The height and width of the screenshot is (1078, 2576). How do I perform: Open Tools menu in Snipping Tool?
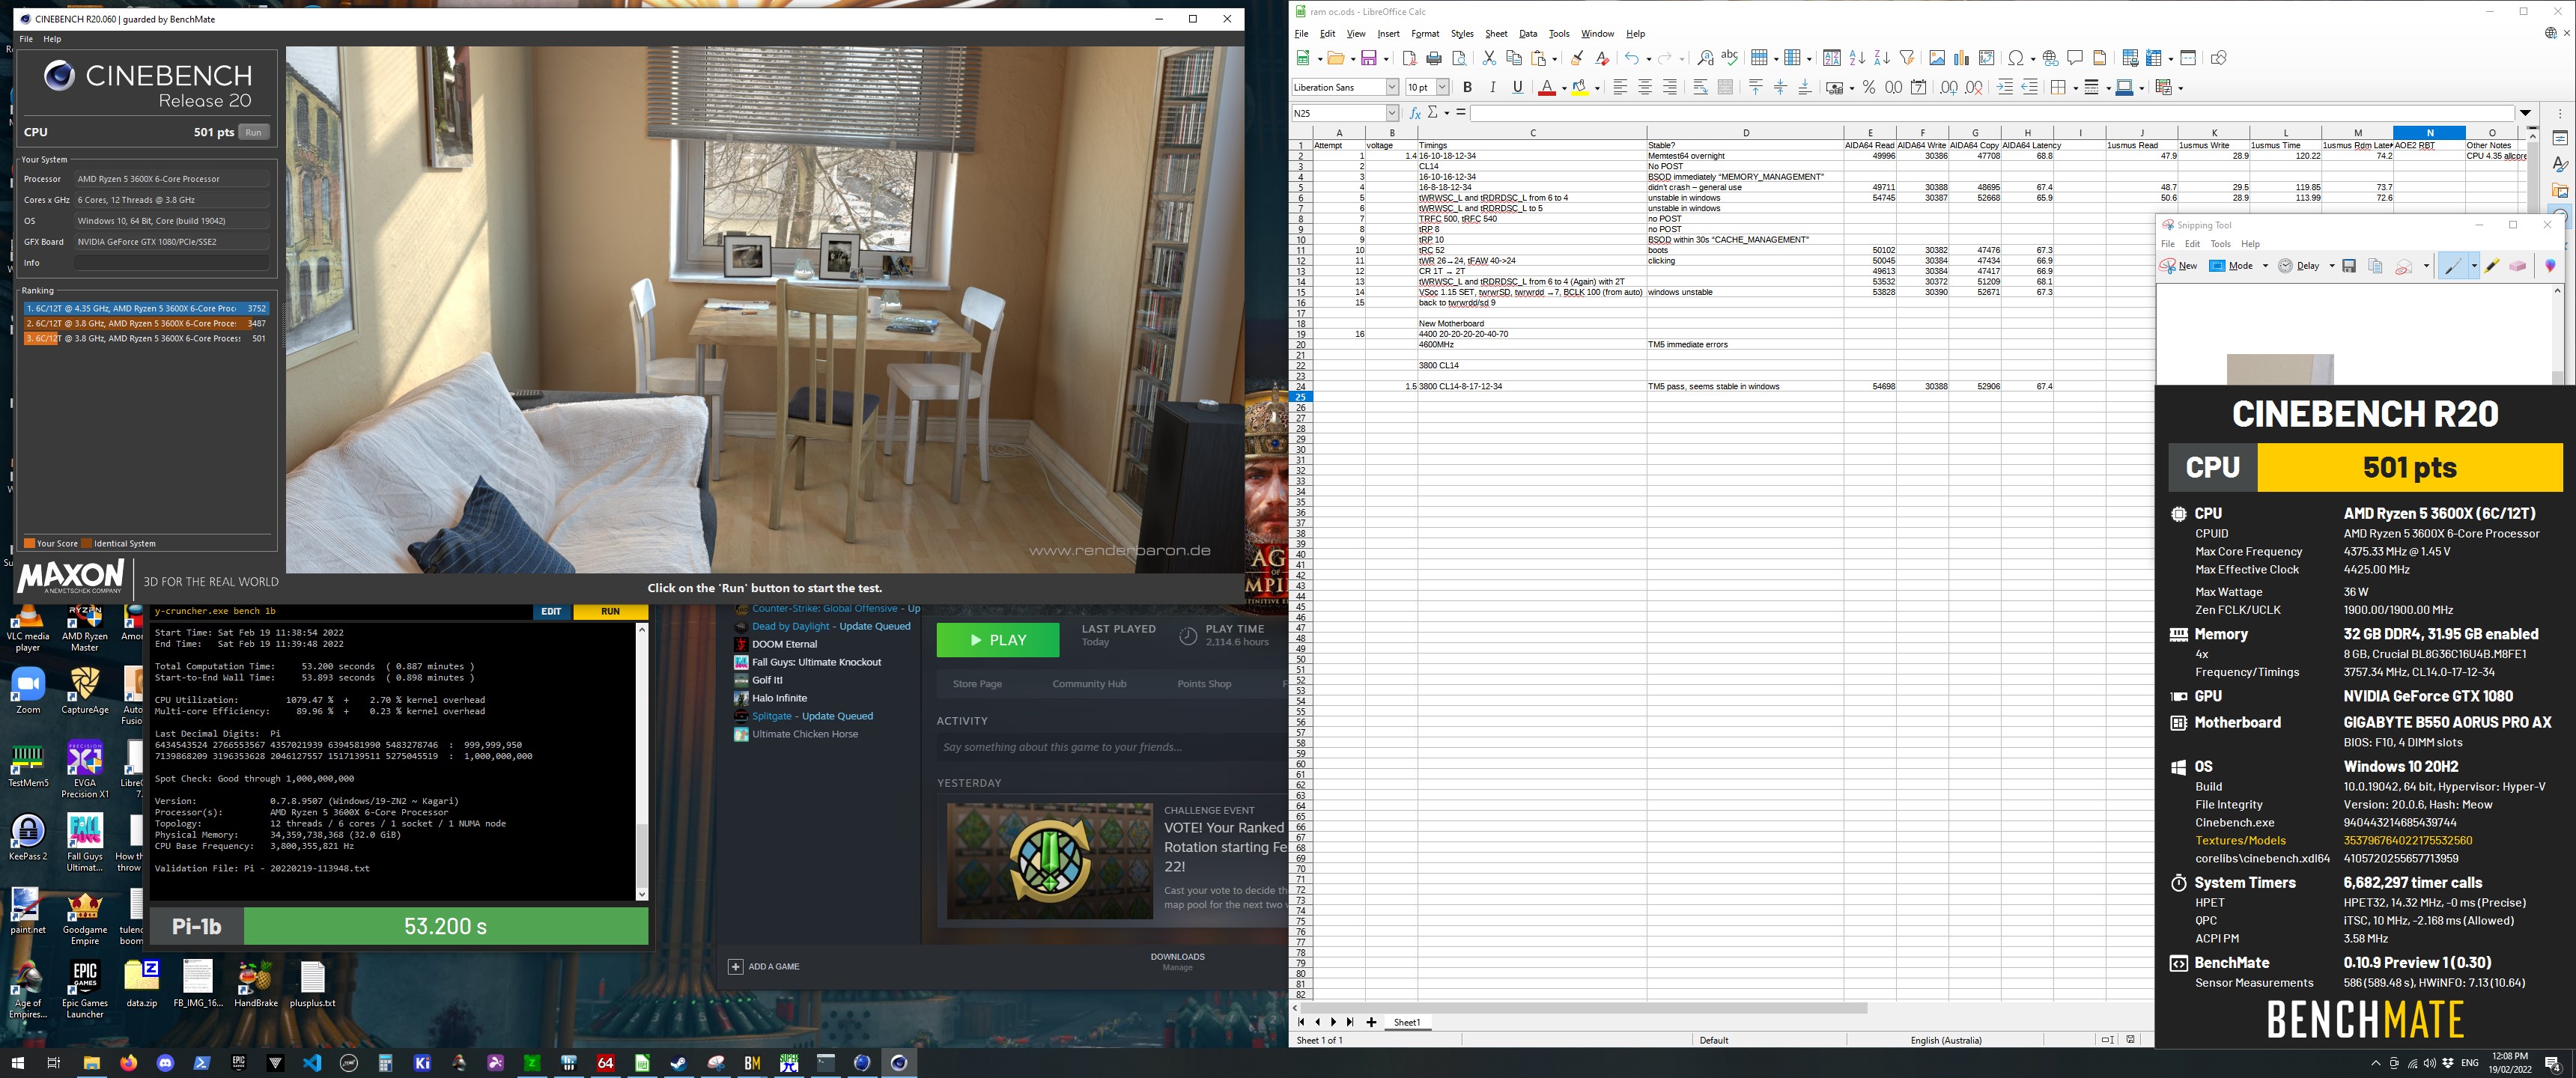pyautogui.click(x=2220, y=244)
